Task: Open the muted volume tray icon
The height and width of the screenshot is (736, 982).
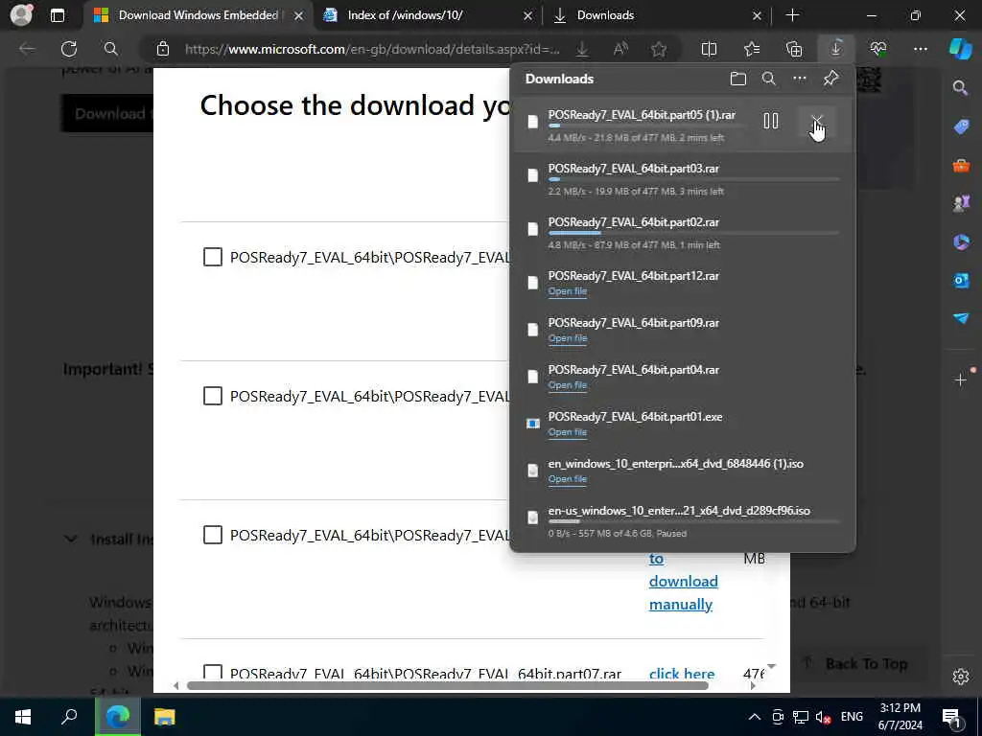Action: click(823, 717)
